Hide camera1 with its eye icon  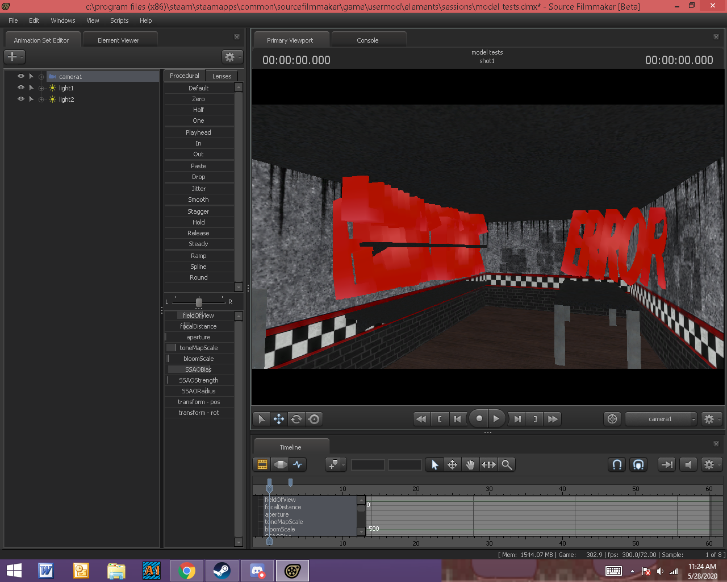coord(21,76)
